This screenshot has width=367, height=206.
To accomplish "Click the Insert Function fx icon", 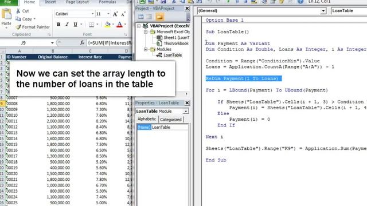I will click(82, 43).
